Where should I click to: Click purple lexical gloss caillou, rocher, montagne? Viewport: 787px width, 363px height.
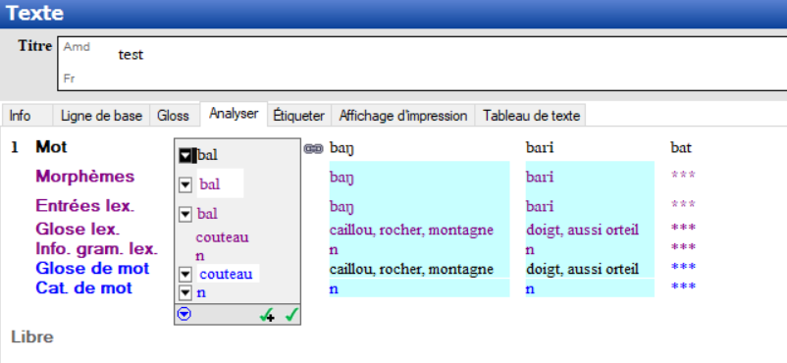(x=411, y=230)
